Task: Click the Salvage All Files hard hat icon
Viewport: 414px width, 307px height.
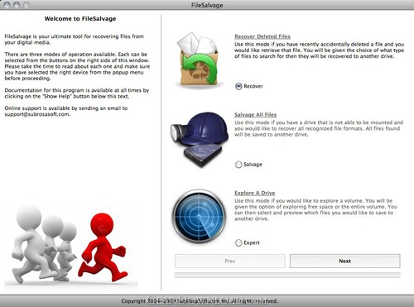Action: pyautogui.click(x=200, y=139)
